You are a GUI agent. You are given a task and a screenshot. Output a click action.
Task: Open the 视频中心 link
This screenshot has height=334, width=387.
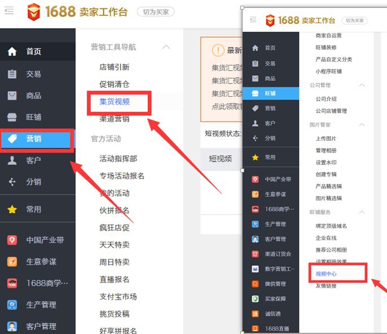click(x=326, y=274)
